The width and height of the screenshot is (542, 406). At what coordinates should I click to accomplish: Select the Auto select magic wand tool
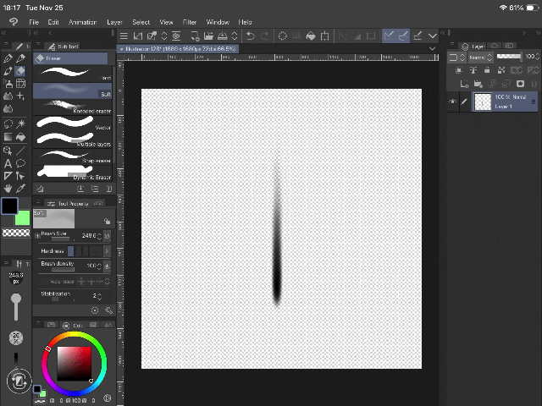(x=20, y=123)
